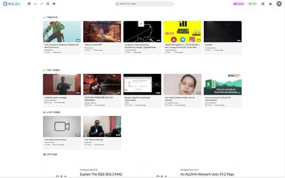The width and height of the screenshot is (285, 178).
Task: Click the search magnifier icon
Action: pos(118,4)
